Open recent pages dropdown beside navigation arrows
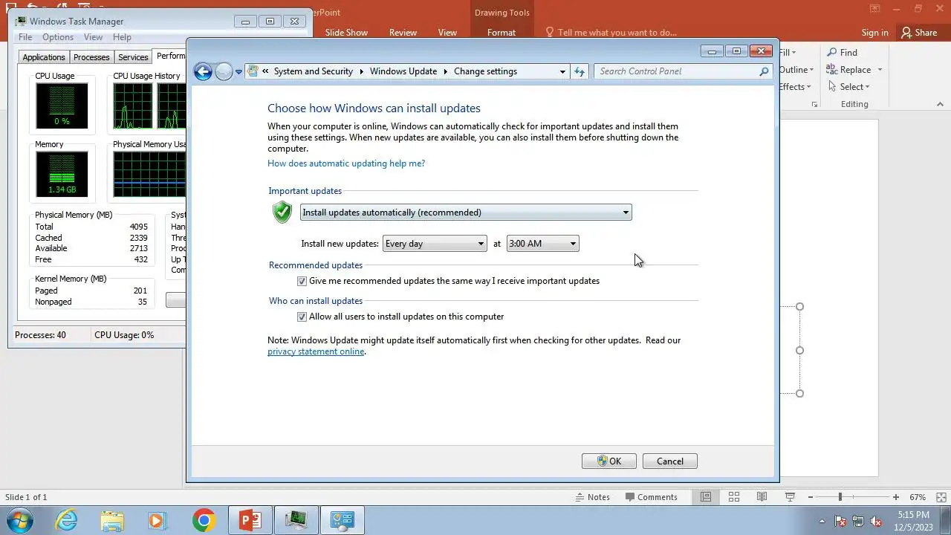 tap(238, 72)
